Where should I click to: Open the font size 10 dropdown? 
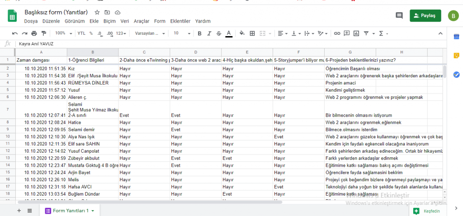coord(181,33)
